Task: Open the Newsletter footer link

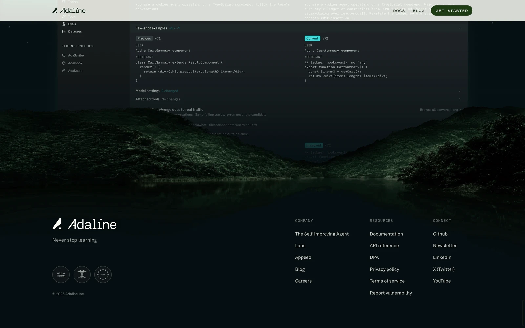Action: pos(445,246)
